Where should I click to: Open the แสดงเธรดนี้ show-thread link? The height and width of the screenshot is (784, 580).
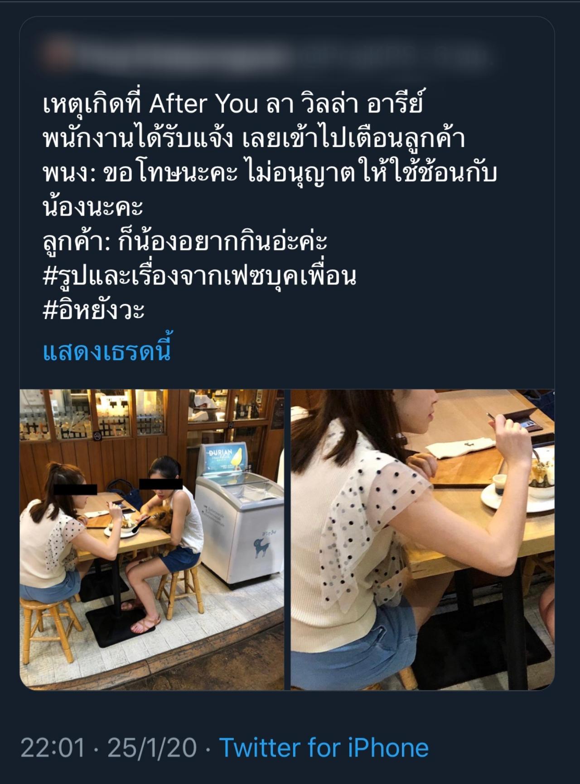(107, 351)
